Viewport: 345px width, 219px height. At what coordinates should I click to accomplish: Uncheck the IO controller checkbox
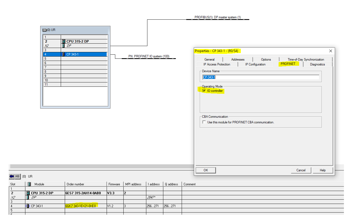click(x=204, y=91)
